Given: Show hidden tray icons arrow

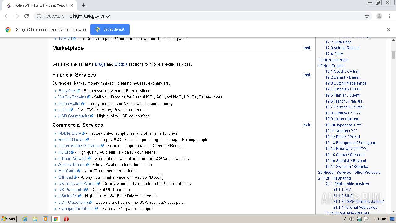Looking at the screenshot, I should 345,219.
